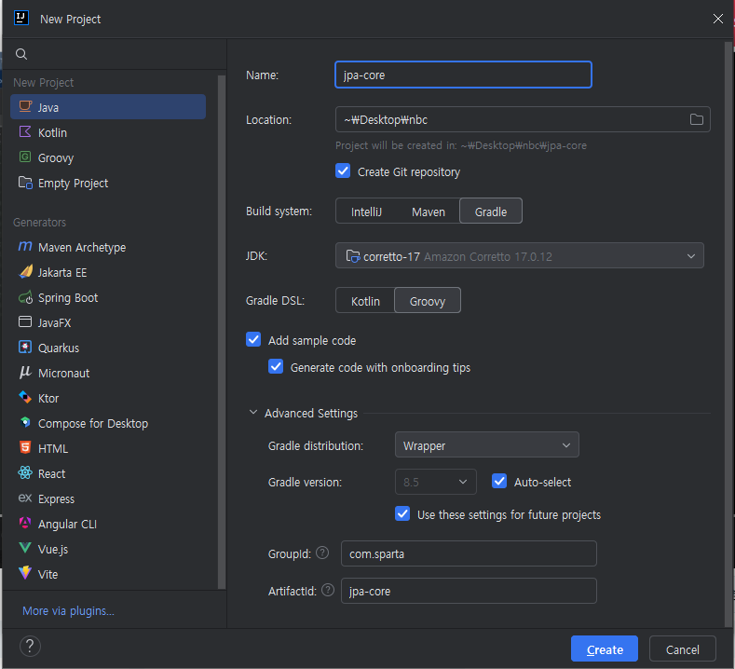Open help via bottom question mark button

point(30,646)
